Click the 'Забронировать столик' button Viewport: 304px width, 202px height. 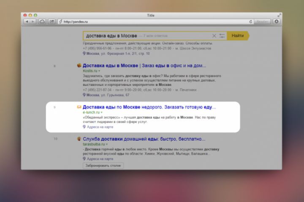coord(103,166)
